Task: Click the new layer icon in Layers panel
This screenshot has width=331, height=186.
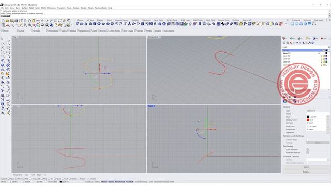Action: coord(284,43)
